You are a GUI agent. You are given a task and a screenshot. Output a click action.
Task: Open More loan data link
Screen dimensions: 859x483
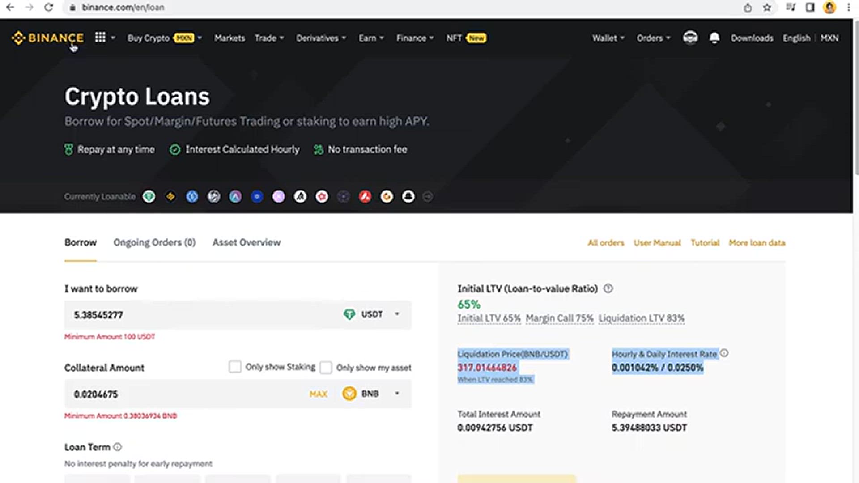coord(757,243)
